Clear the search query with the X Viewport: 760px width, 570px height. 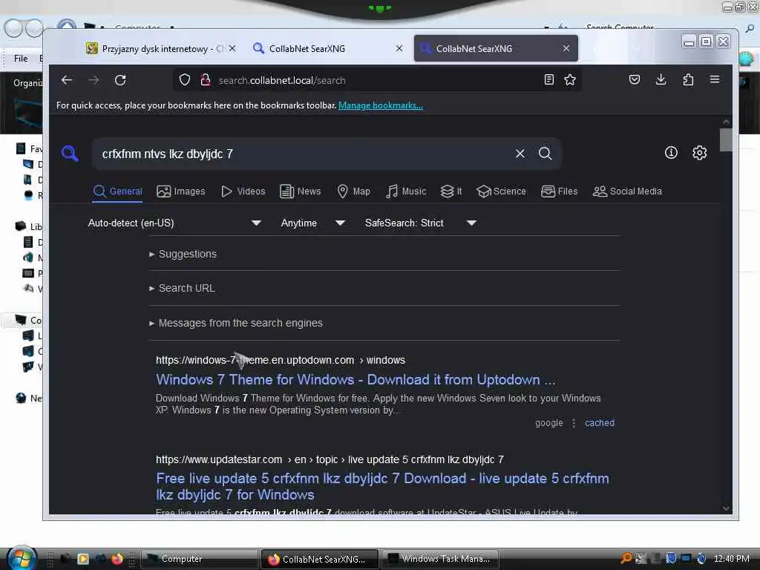pos(520,154)
